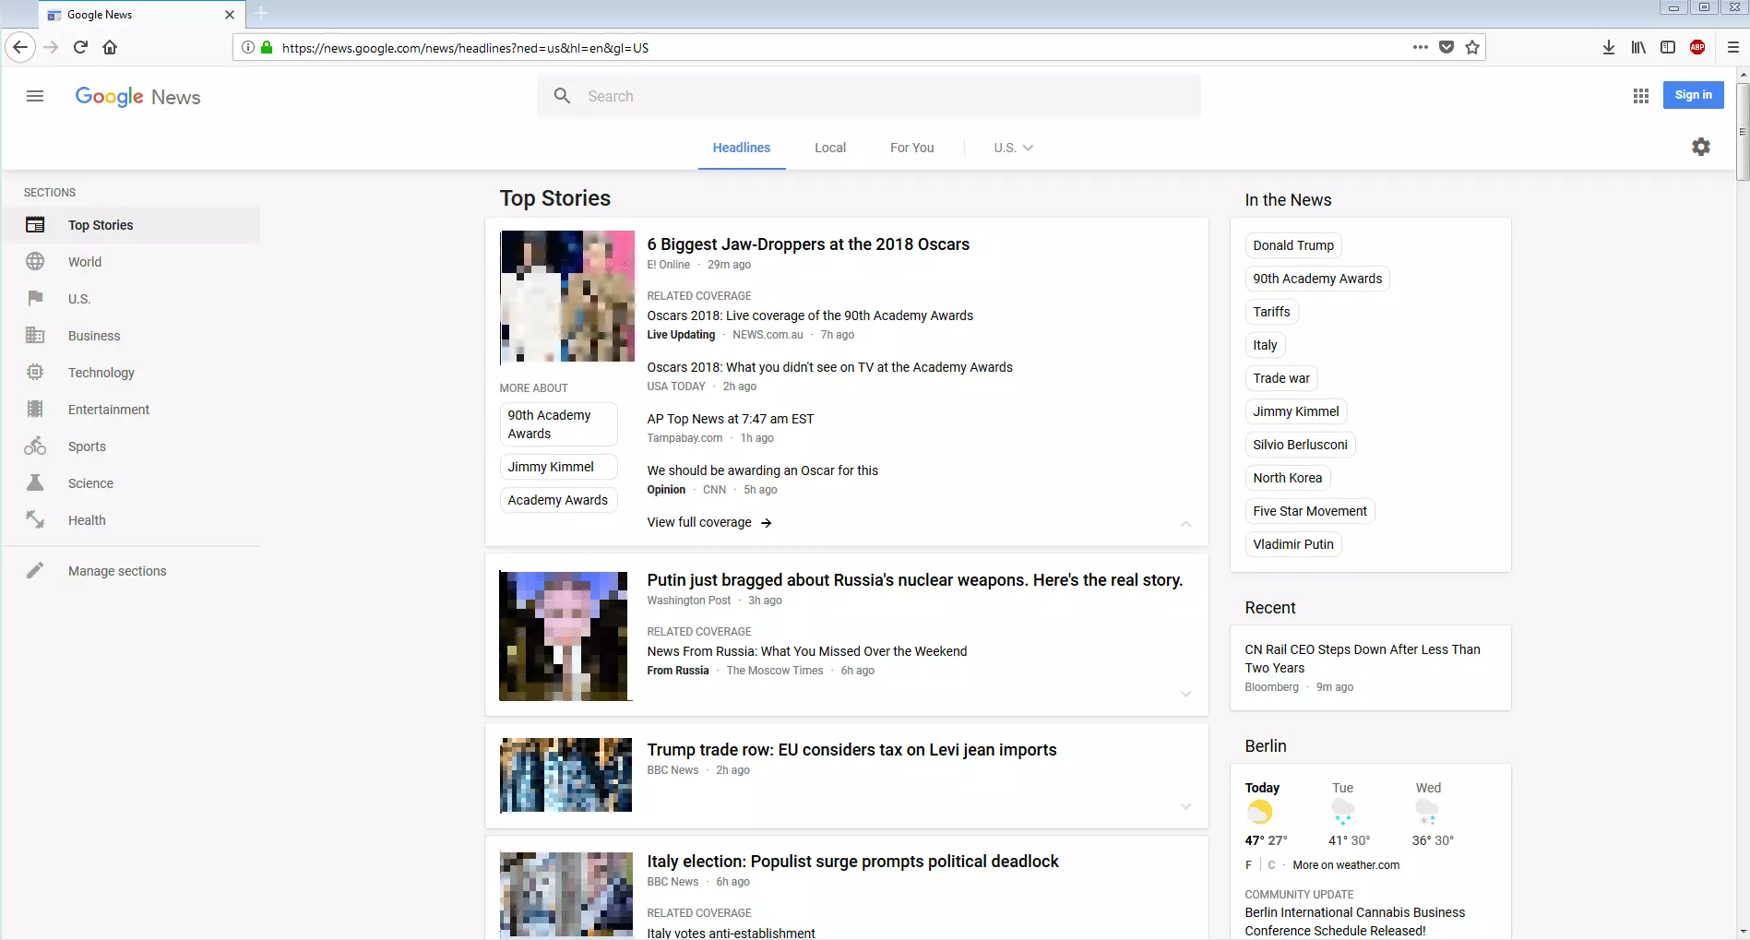Reload the page

pyautogui.click(x=80, y=47)
